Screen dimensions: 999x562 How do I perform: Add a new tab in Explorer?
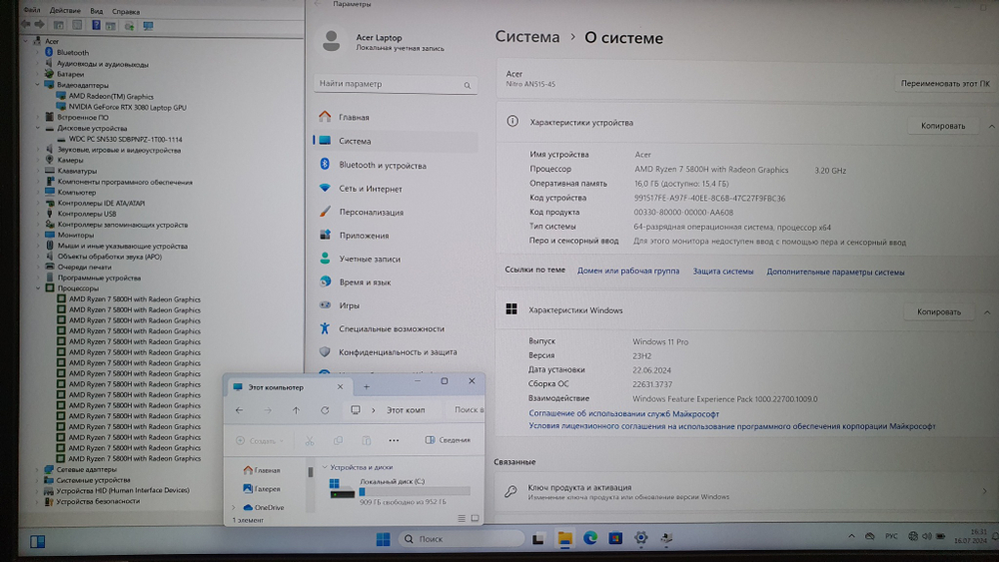tap(367, 387)
